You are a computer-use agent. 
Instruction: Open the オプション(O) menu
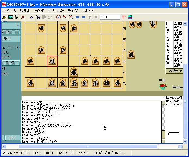[55, 11]
